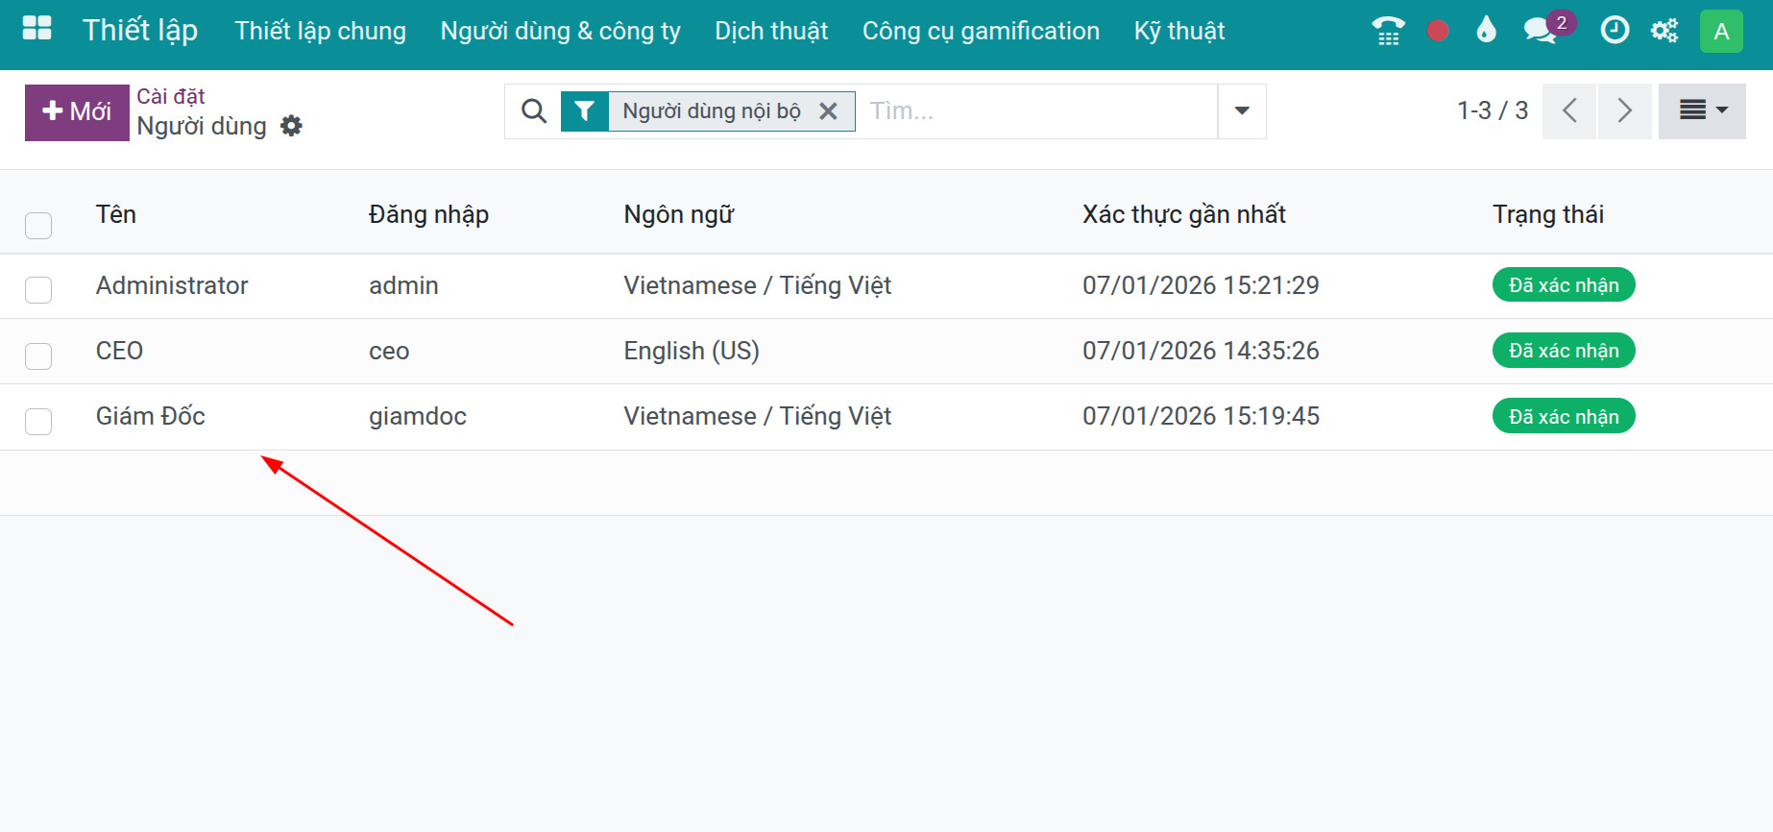Remove the Người dùng nội bộ filter
The width and height of the screenshot is (1773, 832).
click(828, 111)
